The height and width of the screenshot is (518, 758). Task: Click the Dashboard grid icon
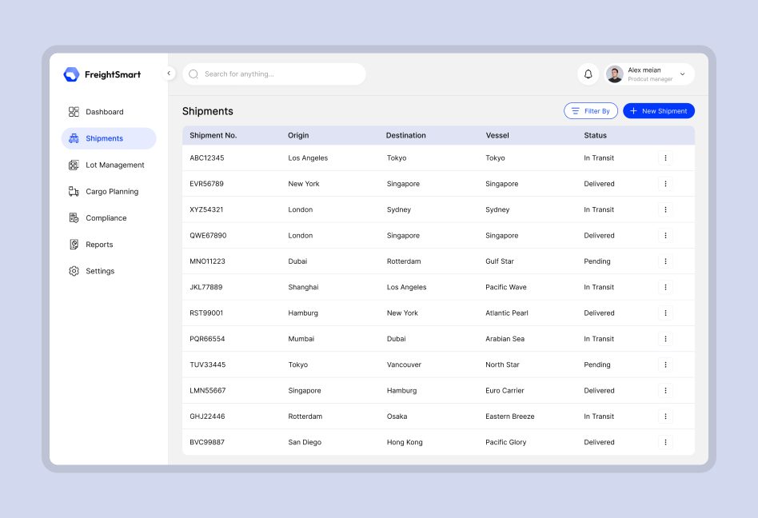pos(74,112)
